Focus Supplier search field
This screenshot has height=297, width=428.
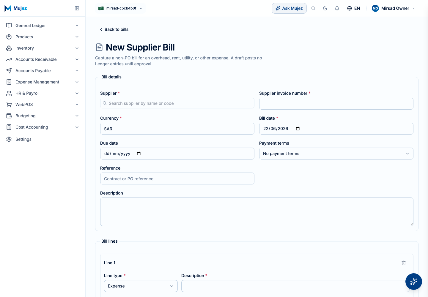click(x=177, y=103)
